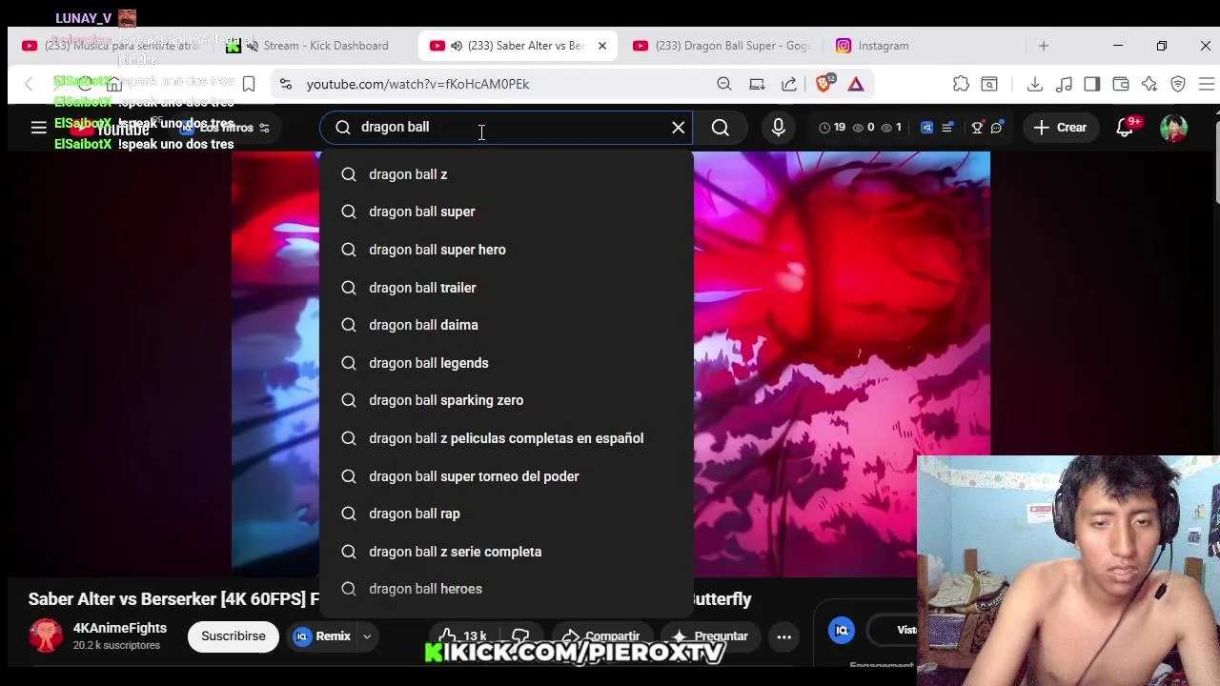This screenshot has height=686, width=1220.
Task: Open Brave Rewards triangle icon
Action: [x=856, y=84]
